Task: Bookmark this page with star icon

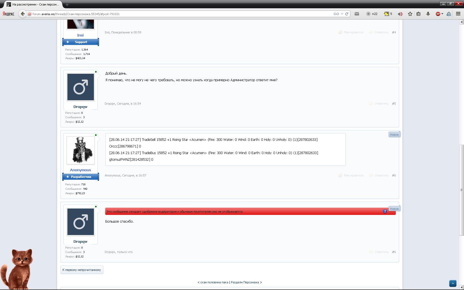Action: 410,14
